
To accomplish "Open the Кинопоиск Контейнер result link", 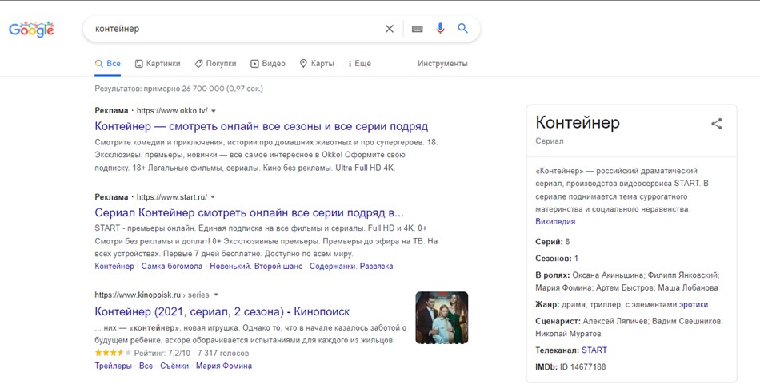I will point(222,311).
